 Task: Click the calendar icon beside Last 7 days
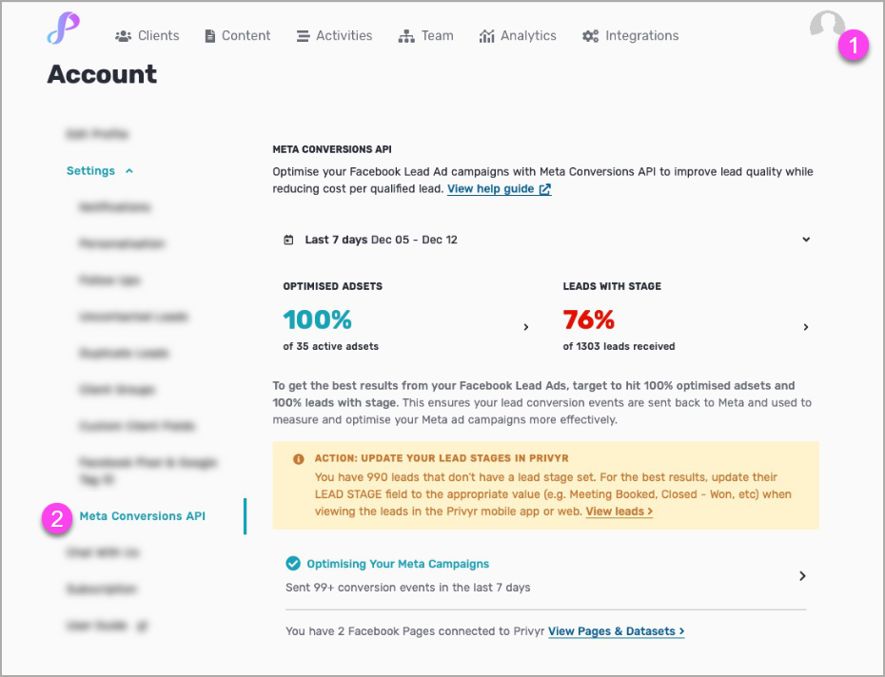point(288,240)
